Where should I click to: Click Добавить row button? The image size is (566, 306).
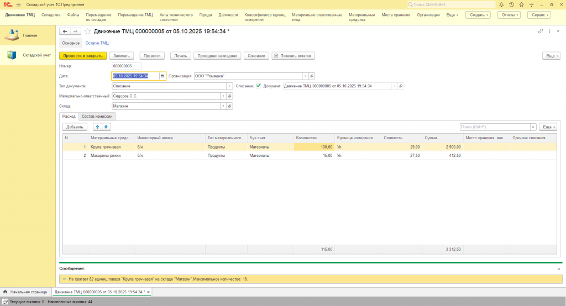[x=75, y=127]
